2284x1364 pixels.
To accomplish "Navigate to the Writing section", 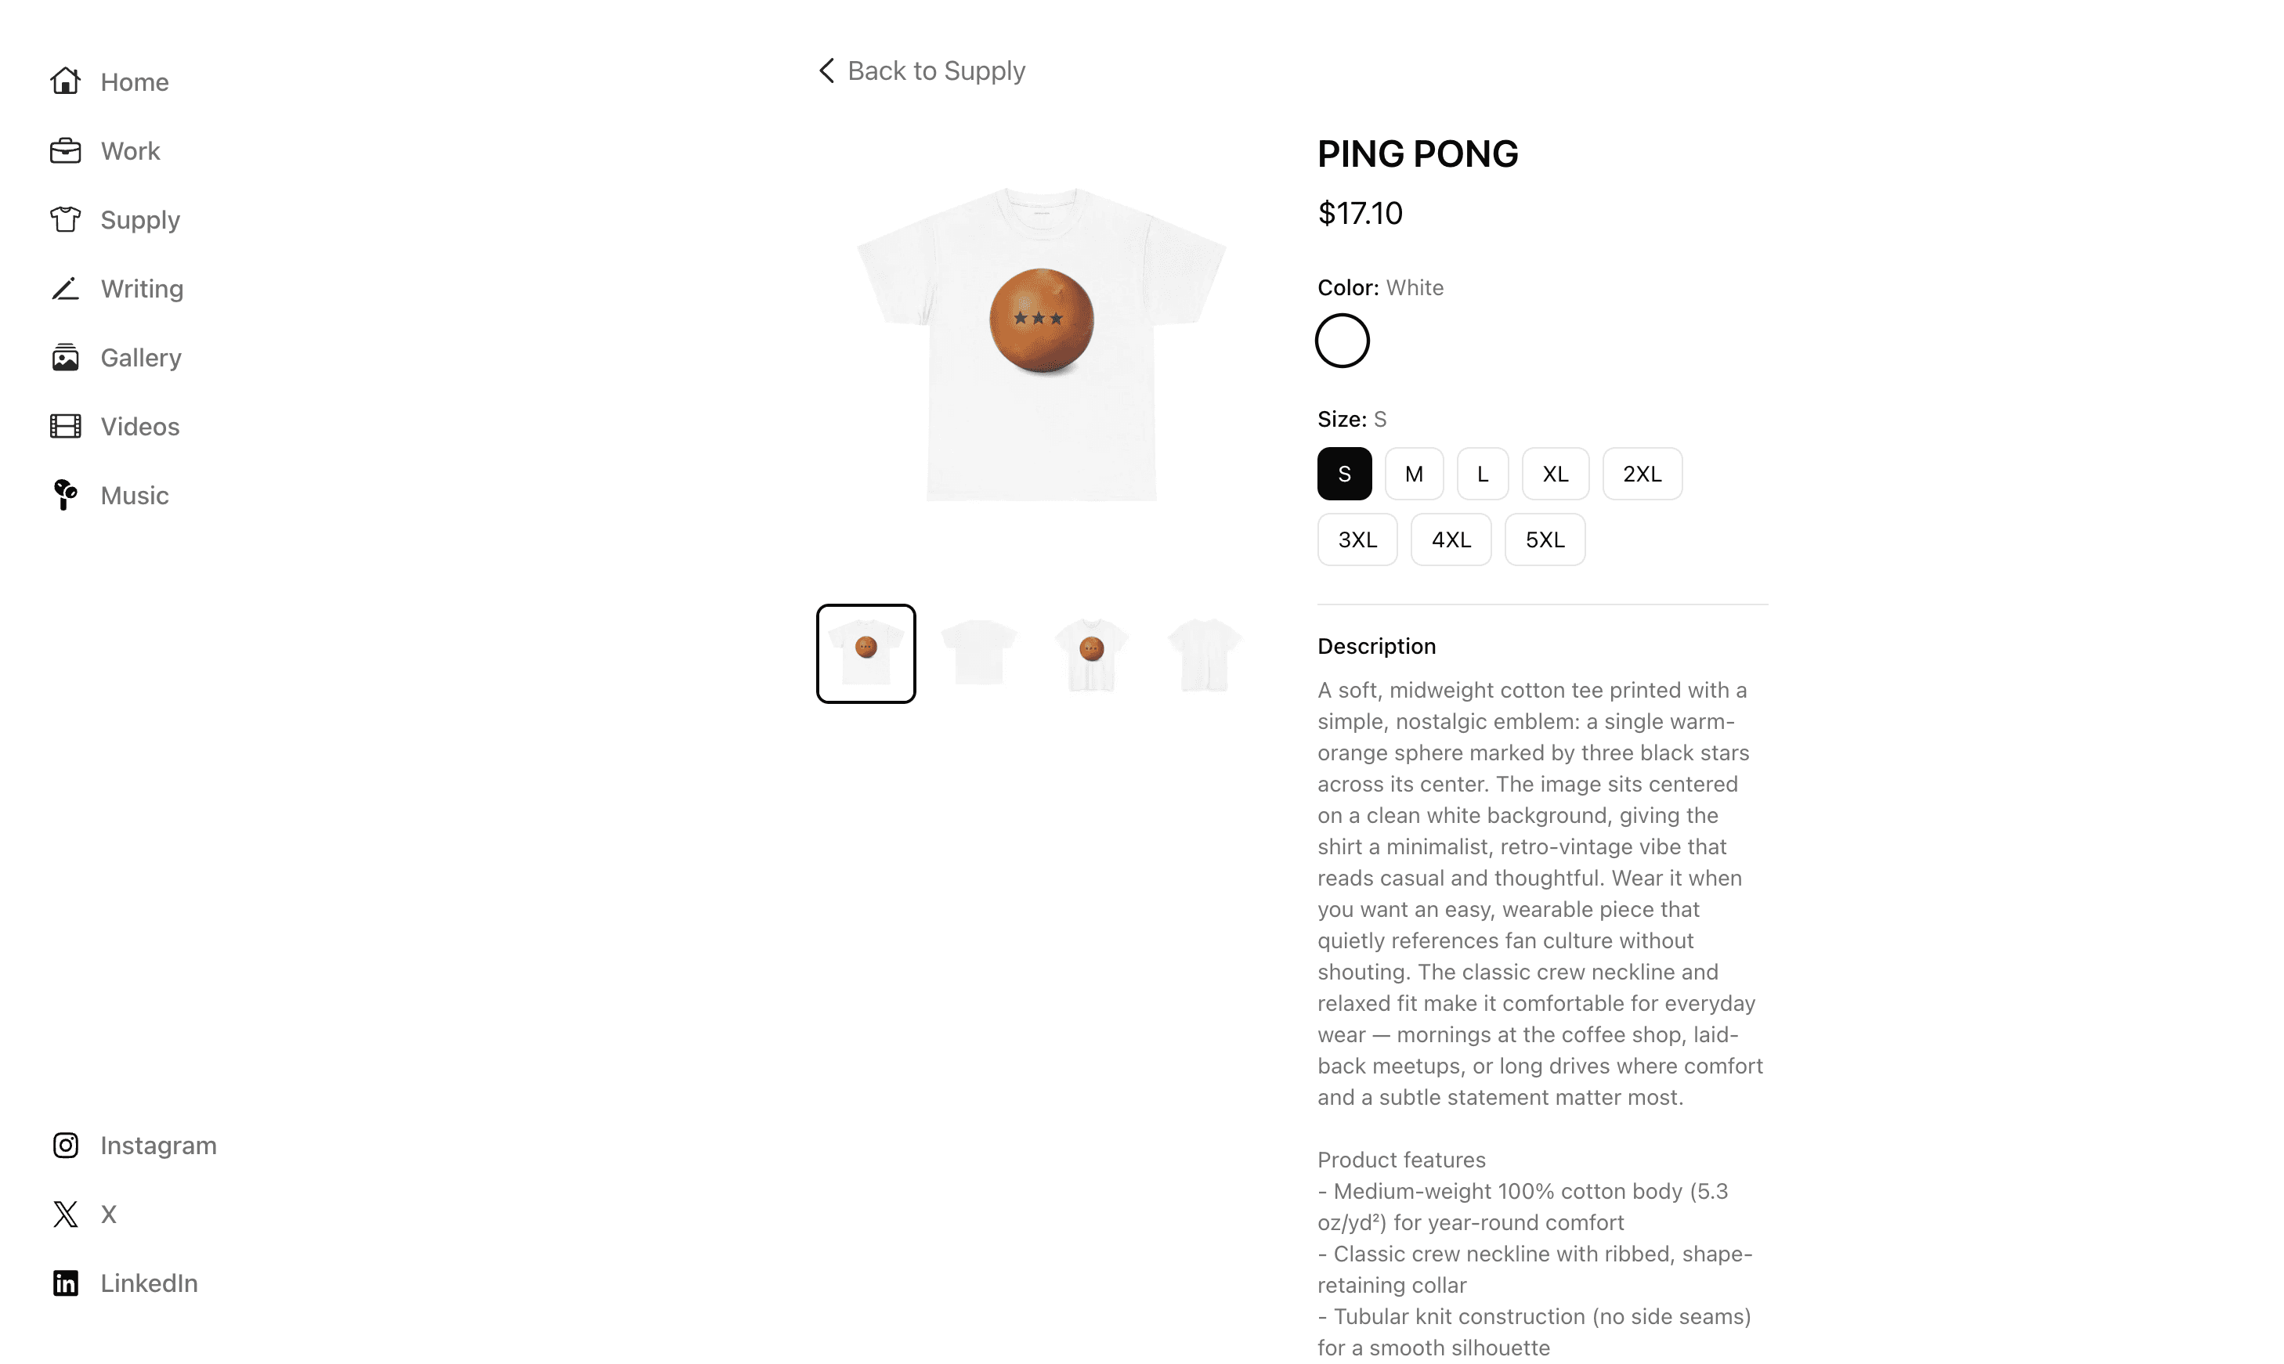I will tap(142, 287).
